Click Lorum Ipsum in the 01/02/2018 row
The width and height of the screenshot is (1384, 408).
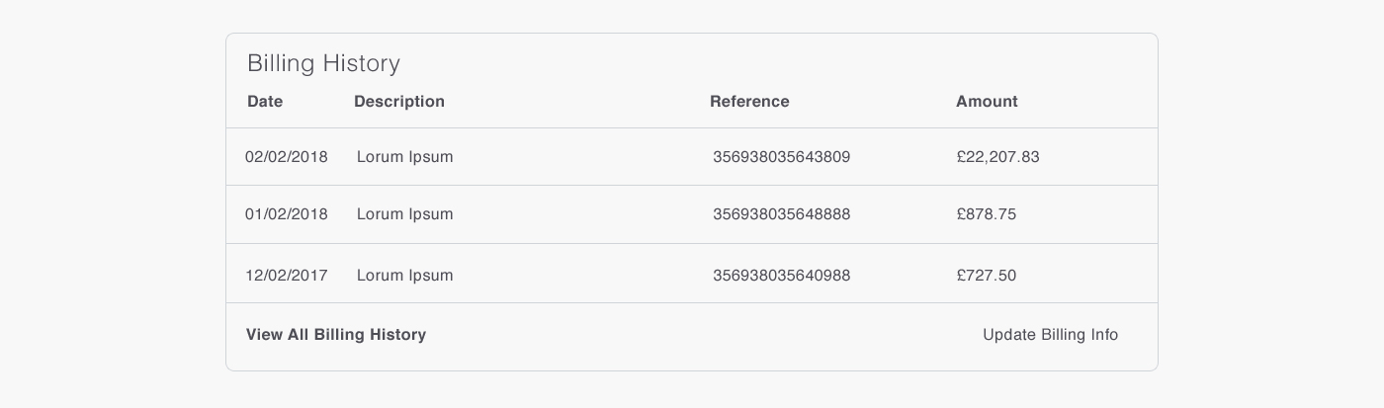404,214
